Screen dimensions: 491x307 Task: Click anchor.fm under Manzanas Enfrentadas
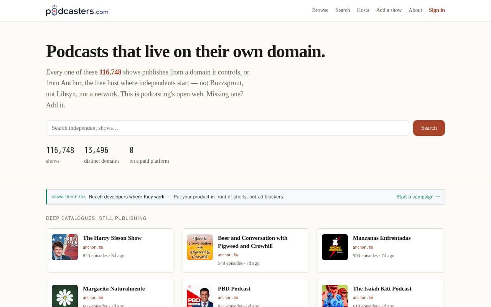point(363,247)
